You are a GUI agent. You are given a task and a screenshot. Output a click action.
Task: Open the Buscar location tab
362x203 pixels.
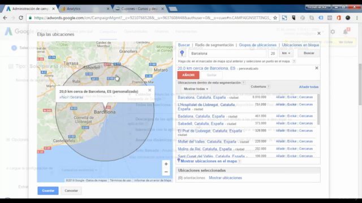coord(184,45)
